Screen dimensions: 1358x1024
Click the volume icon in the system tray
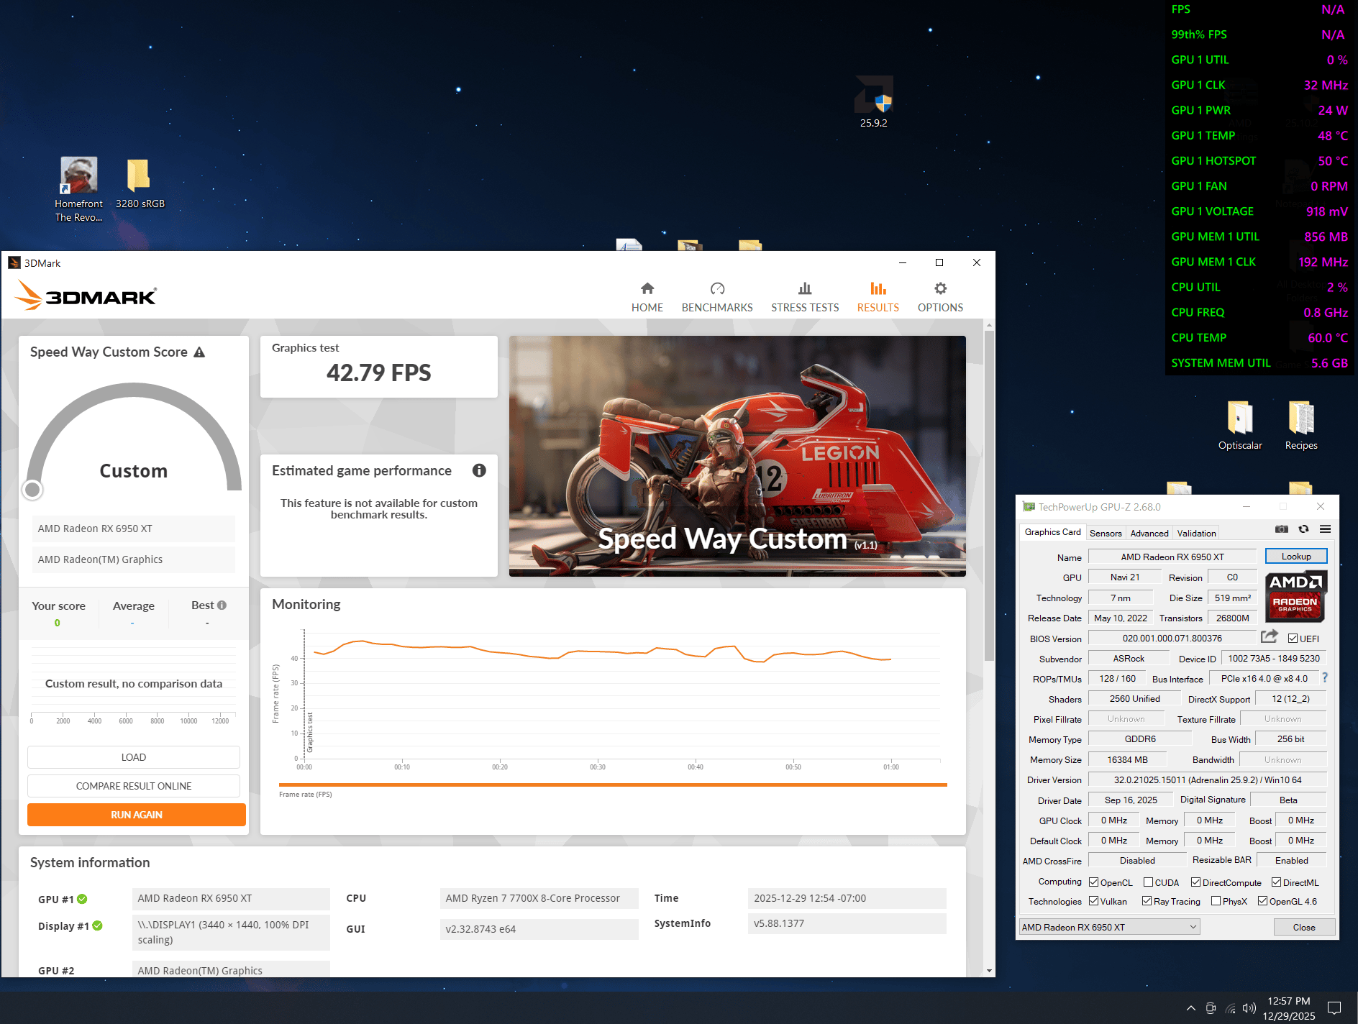pos(1249,1008)
